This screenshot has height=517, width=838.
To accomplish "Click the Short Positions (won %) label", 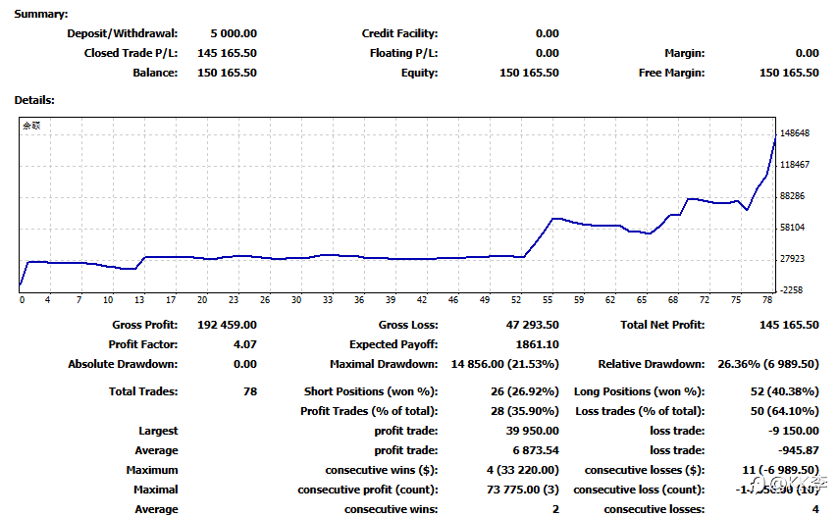I will (371, 391).
